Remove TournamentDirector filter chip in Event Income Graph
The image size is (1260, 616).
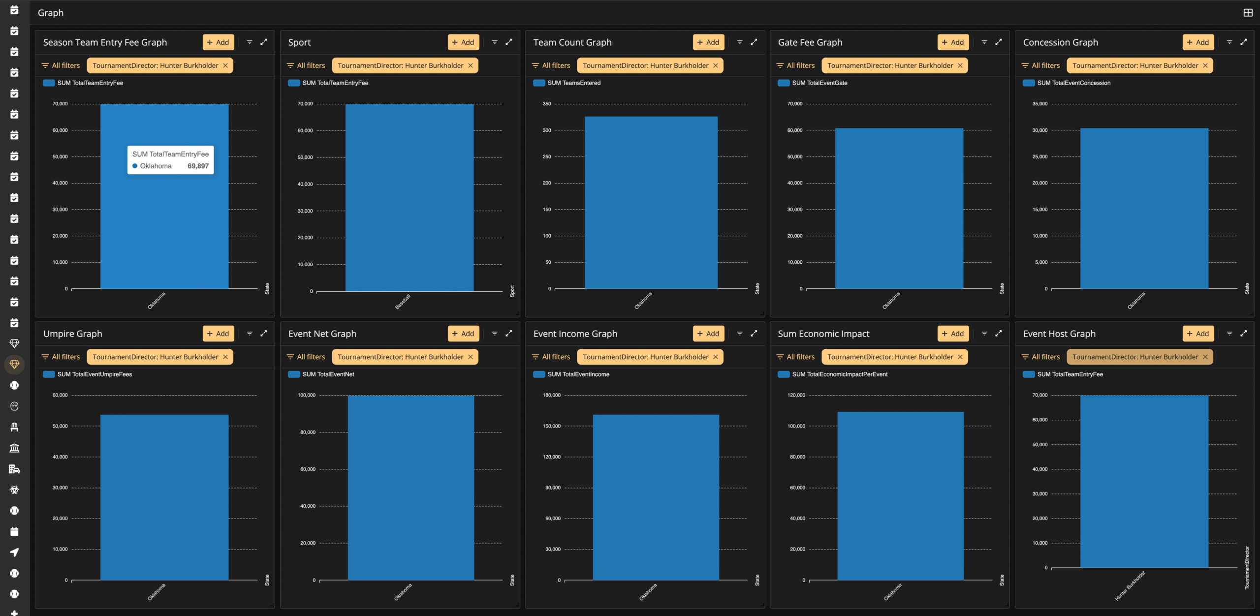click(716, 357)
